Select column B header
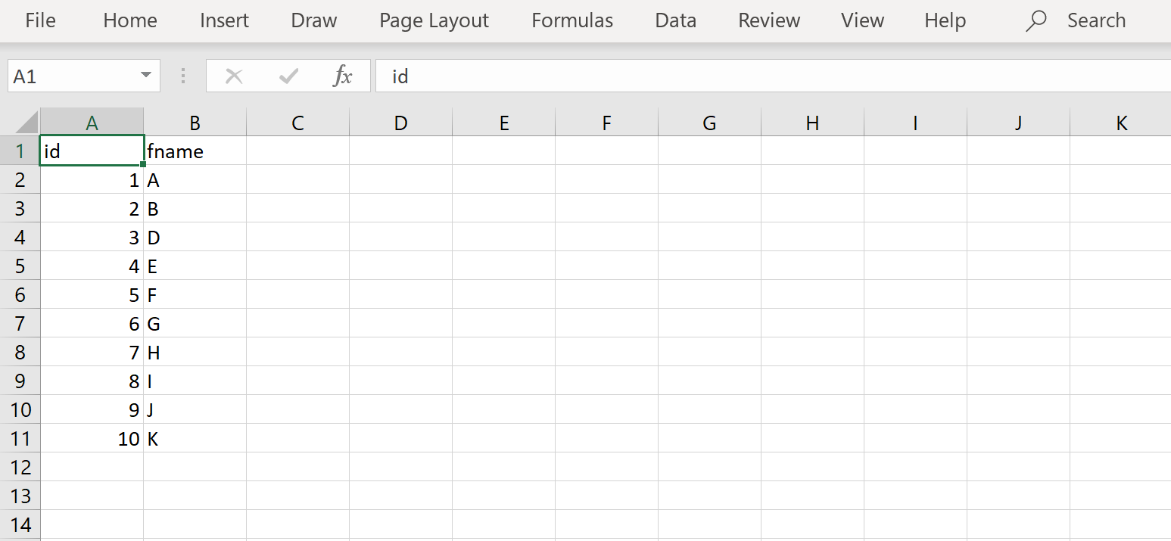Viewport: 1171px width, 541px height. pyautogui.click(x=195, y=123)
